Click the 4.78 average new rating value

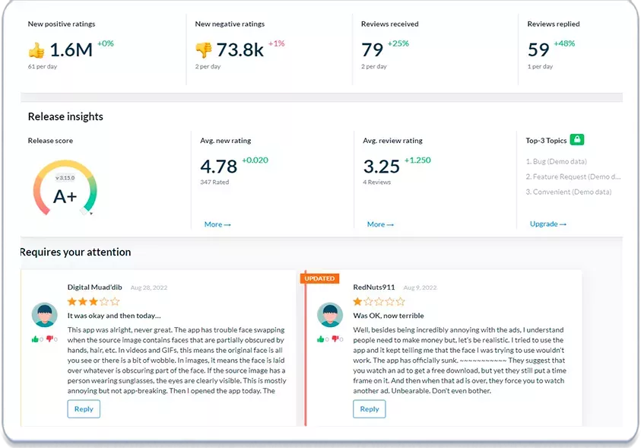[x=219, y=167]
